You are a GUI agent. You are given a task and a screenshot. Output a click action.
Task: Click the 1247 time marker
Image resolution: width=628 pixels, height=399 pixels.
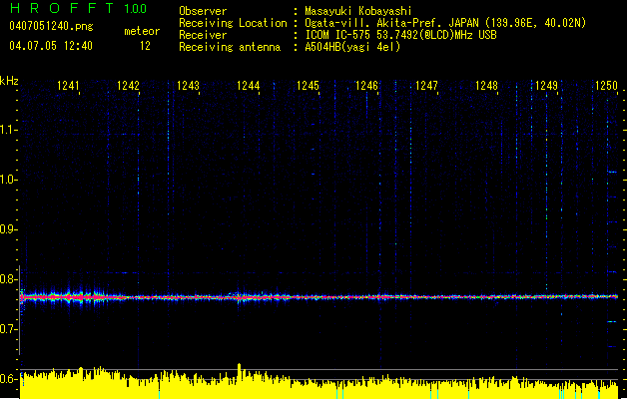[x=427, y=87]
